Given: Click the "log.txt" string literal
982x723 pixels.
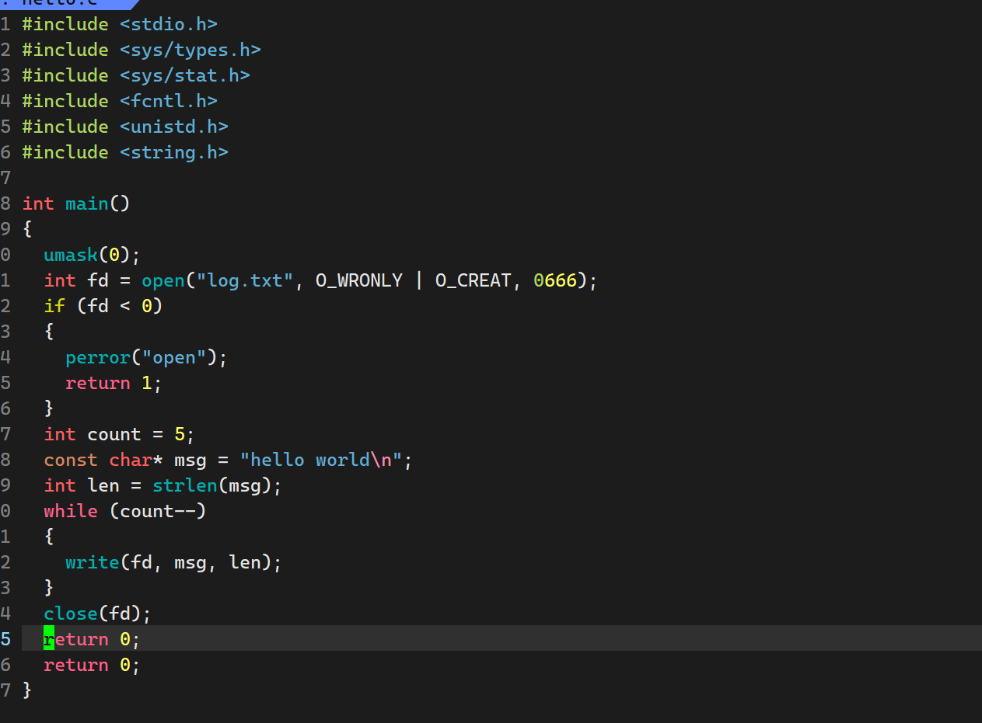Looking at the screenshot, I should [245, 280].
